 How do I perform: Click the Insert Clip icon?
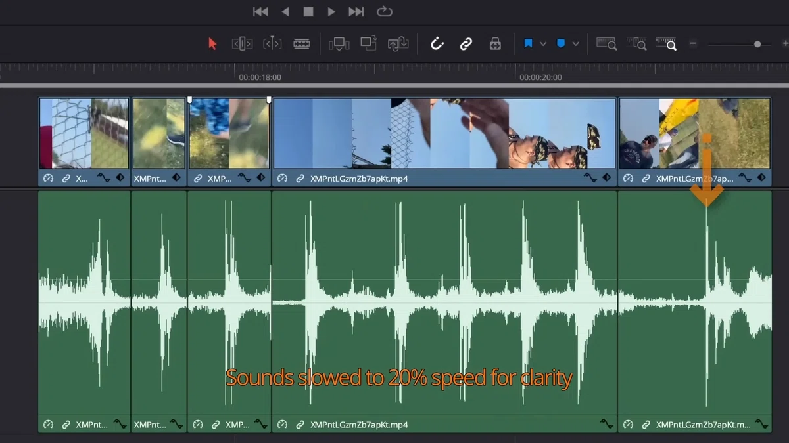click(x=339, y=44)
